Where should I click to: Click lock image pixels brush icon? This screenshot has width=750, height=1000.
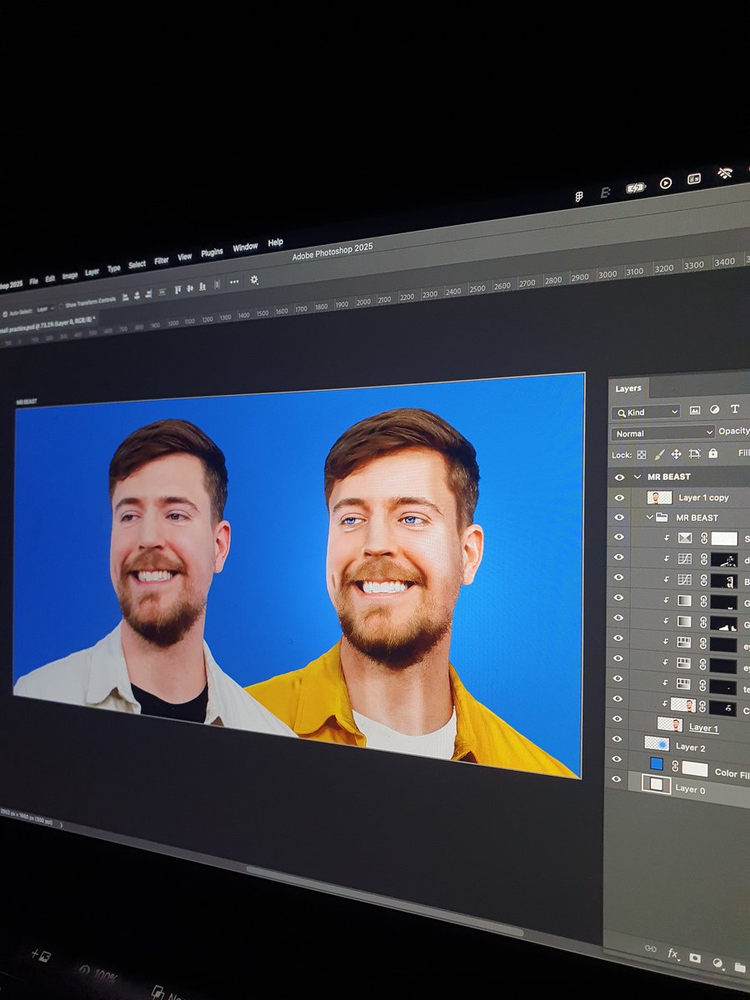point(659,454)
